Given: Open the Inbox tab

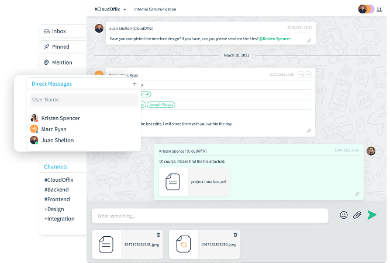Looking at the screenshot, I should [59, 31].
